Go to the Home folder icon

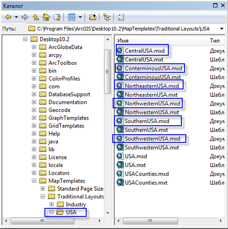pos(46,17)
